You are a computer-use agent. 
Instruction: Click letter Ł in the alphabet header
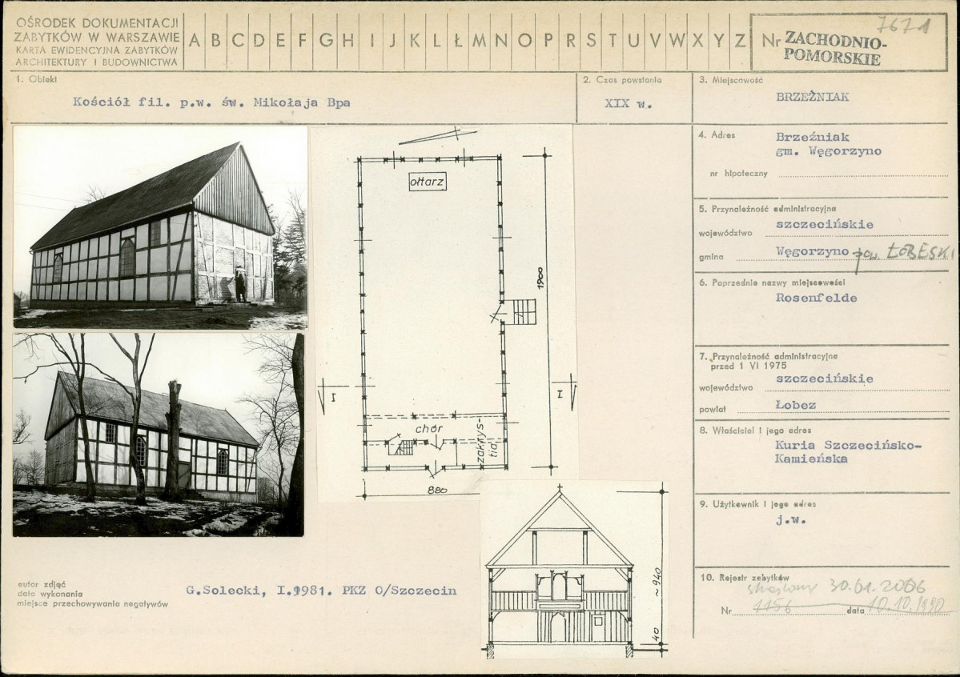click(x=458, y=41)
